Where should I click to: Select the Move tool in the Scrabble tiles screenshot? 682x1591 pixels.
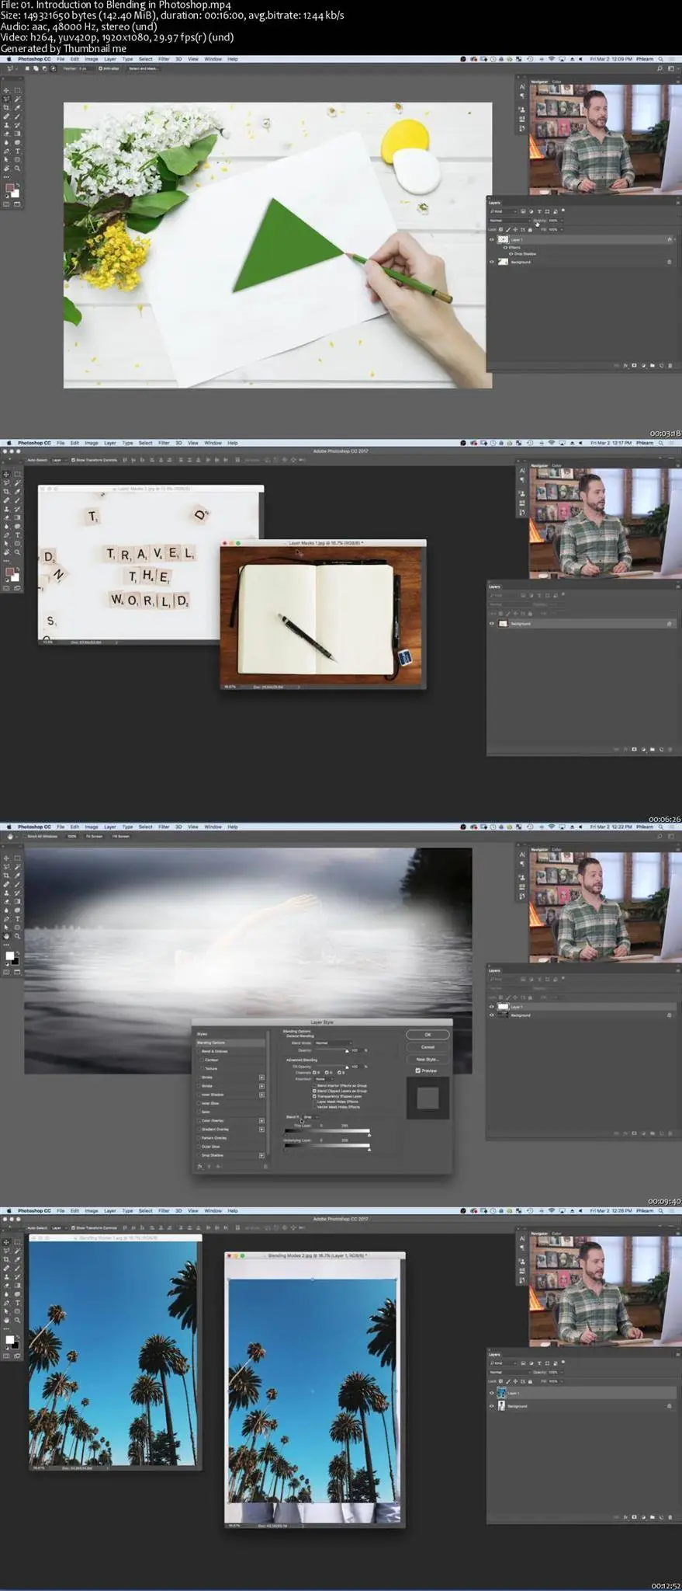tap(7, 474)
